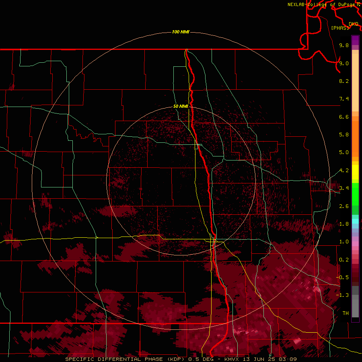Click the 0.2 value on the scale
Image resolution: width=362 pixels, height=362 pixels.
point(344,260)
